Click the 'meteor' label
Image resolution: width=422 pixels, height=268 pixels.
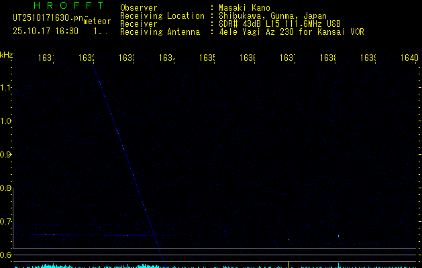(97, 21)
